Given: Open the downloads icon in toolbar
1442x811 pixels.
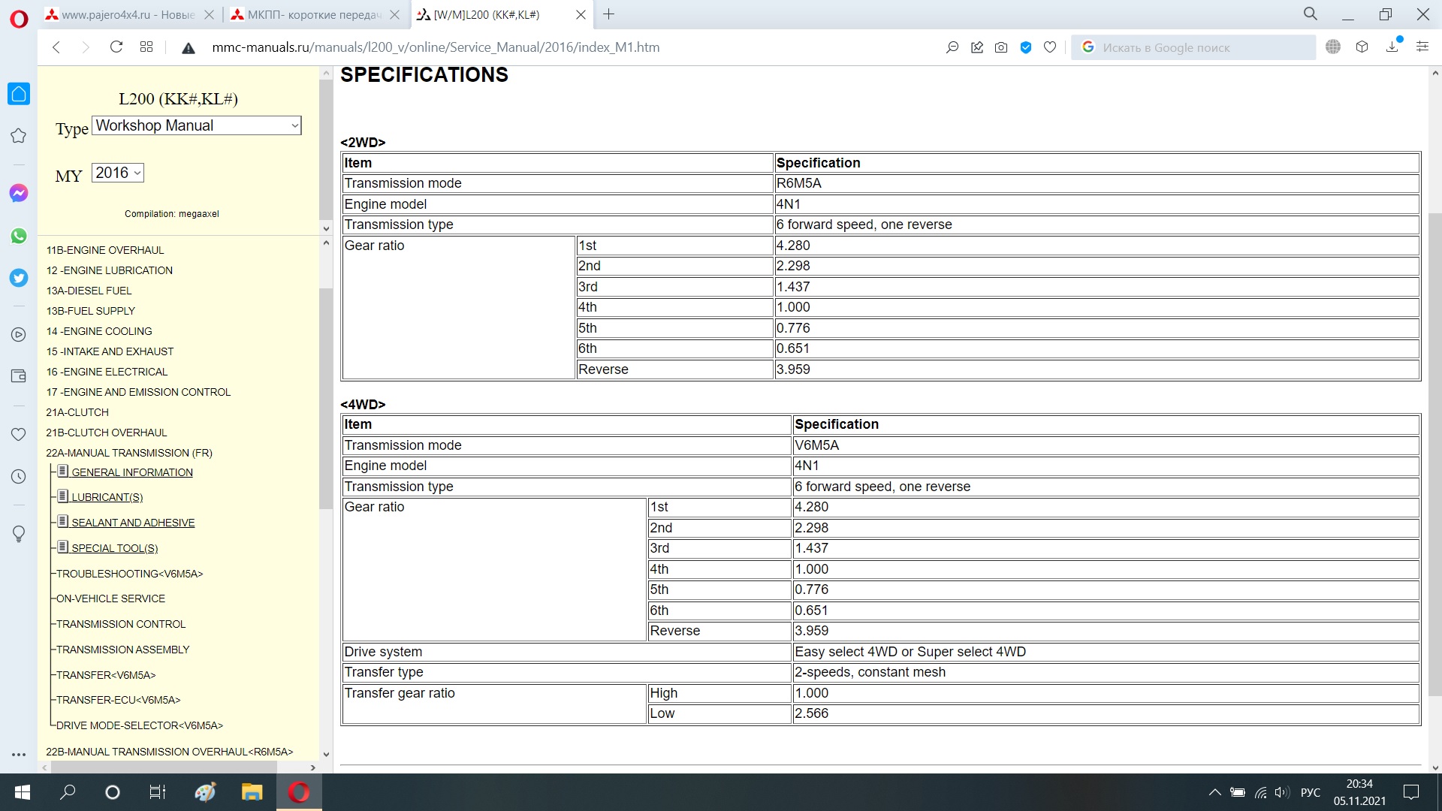Looking at the screenshot, I should [1392, 47].
